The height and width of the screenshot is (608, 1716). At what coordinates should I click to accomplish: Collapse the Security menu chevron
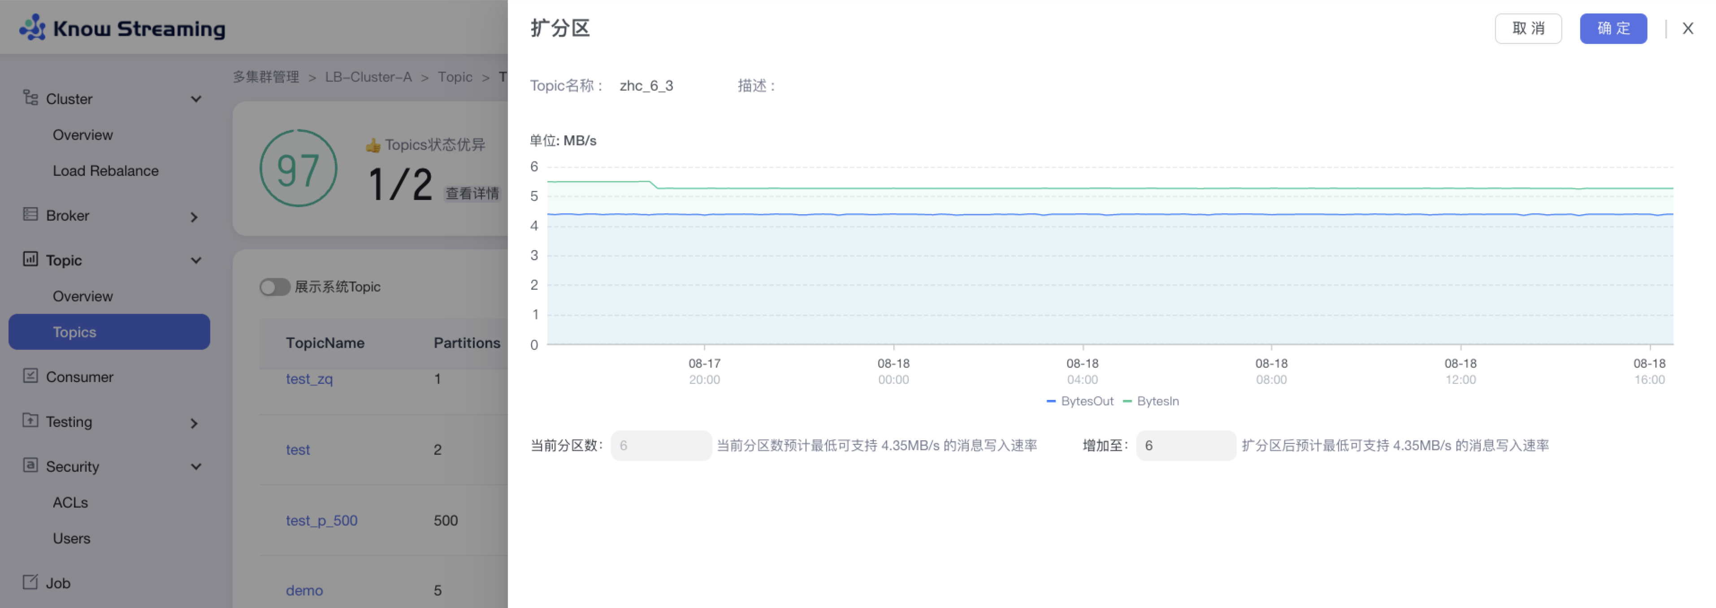196,467
